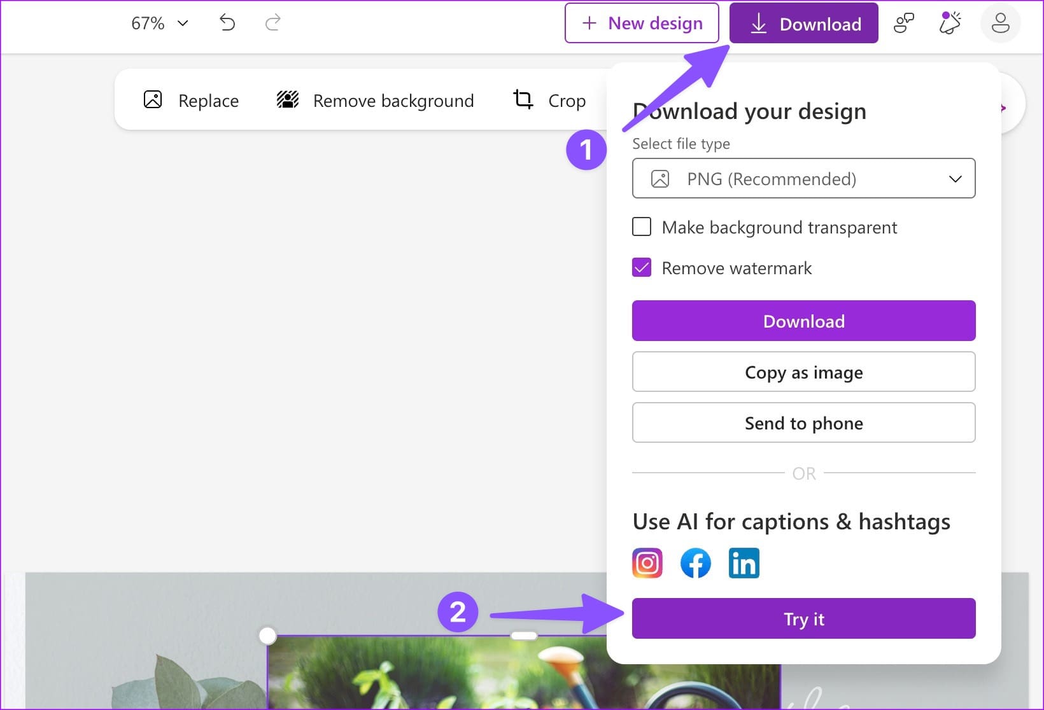Click the Instagram icon for captions

click(647, 563)
